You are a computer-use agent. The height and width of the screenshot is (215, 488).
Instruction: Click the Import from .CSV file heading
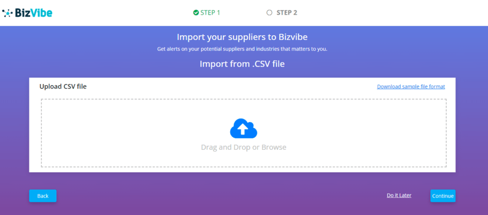[x=242, y=64]
